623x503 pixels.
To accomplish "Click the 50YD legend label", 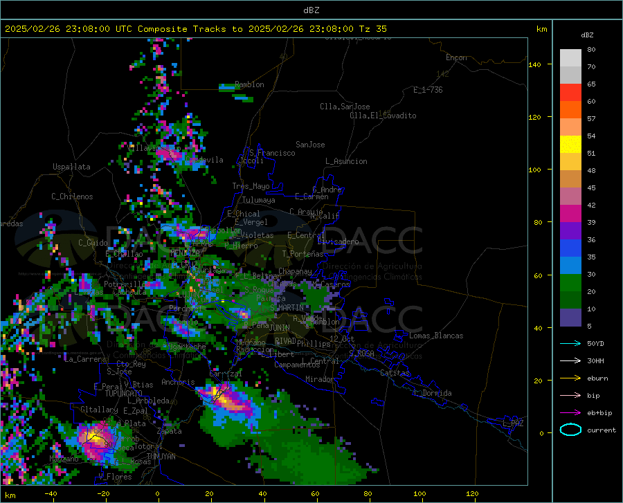I will (595, 343).
